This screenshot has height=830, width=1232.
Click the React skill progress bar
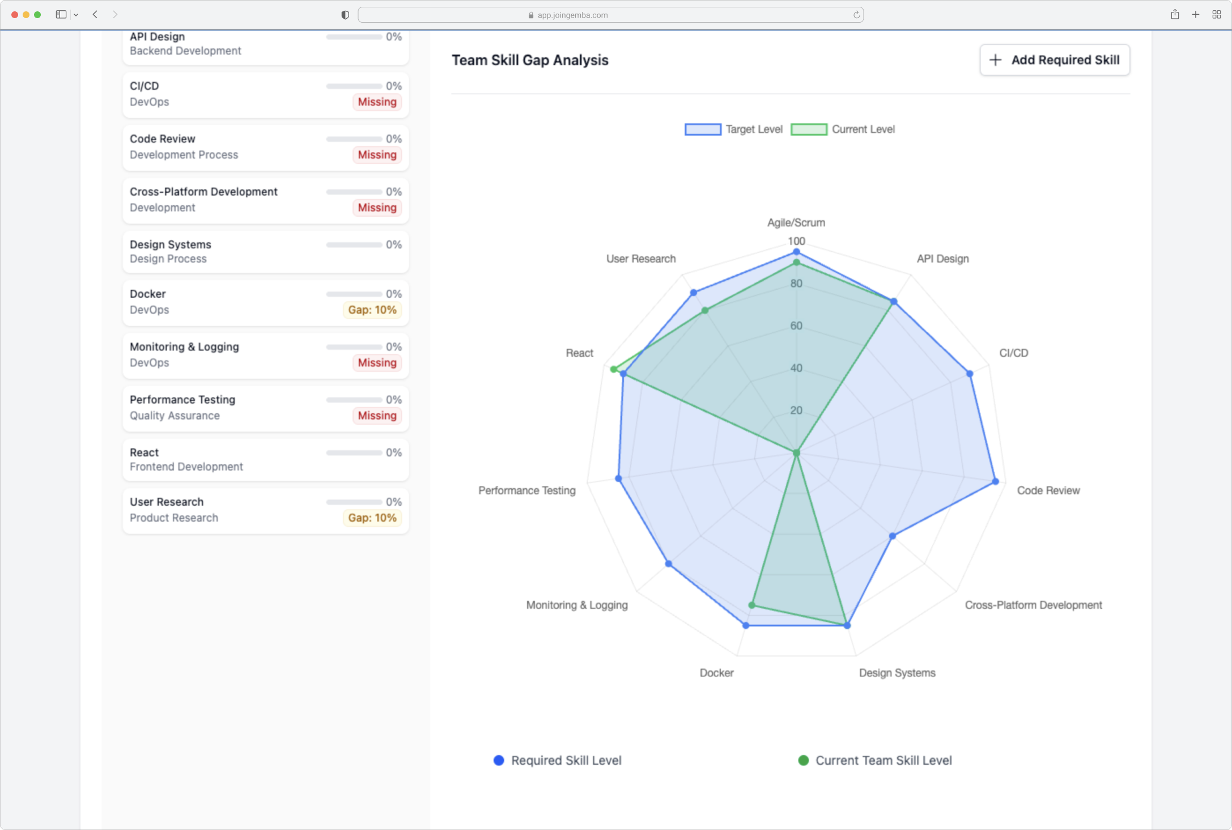tap(354, 452)
